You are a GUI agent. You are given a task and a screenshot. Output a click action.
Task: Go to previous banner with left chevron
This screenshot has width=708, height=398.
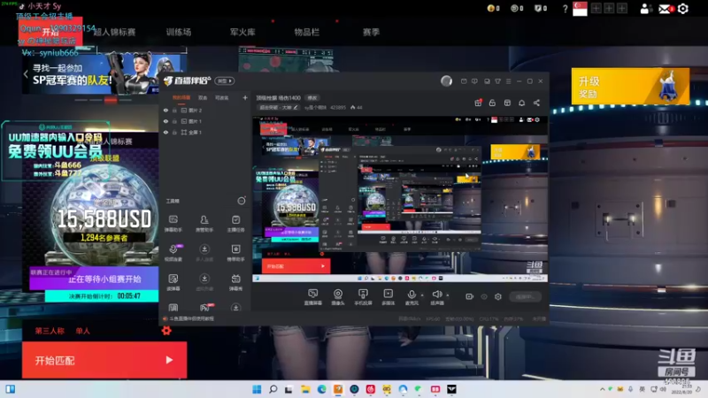pyautogui.click(x=26, y=74)
